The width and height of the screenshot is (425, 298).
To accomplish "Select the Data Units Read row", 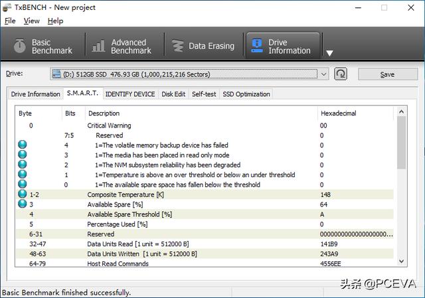I will [205, 244].
